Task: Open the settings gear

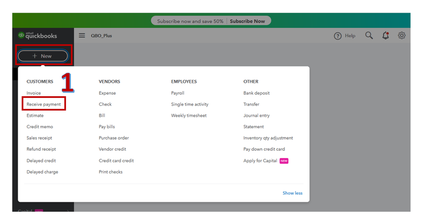Action: point(402,35)
